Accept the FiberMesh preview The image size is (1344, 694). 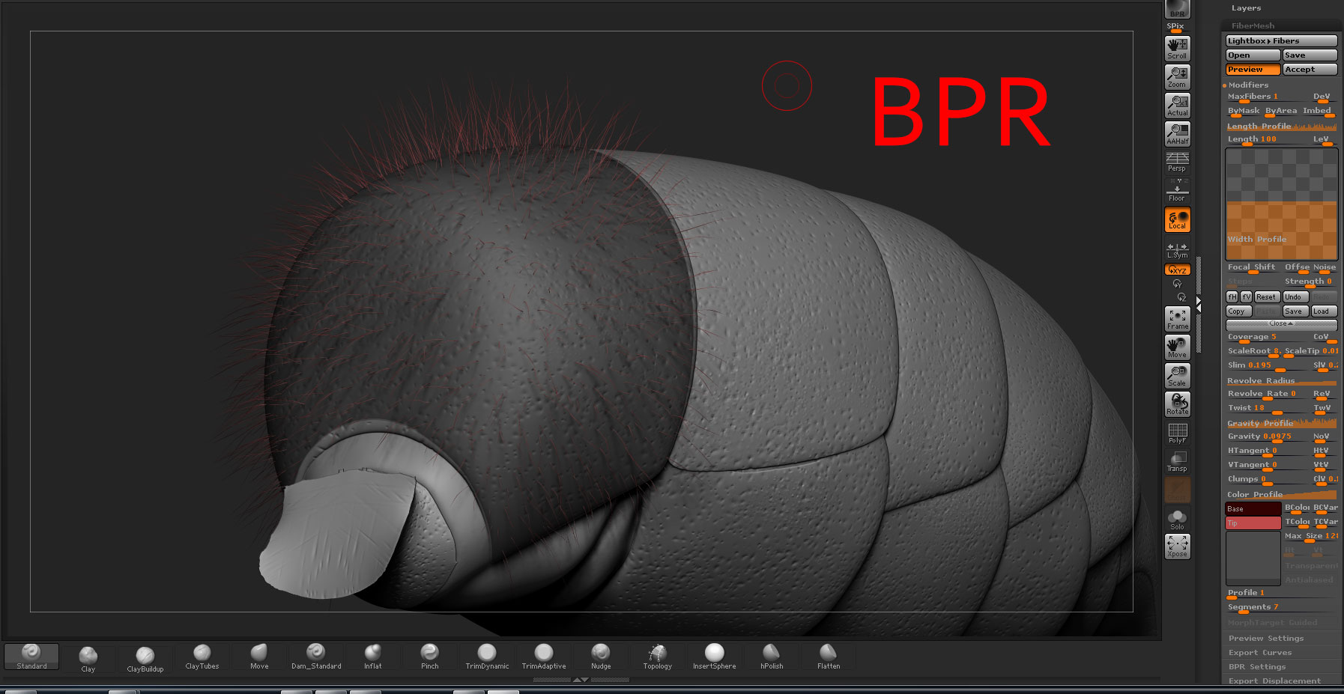1310,70
